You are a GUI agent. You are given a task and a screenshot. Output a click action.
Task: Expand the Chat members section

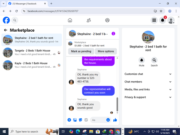click(148, 82)
